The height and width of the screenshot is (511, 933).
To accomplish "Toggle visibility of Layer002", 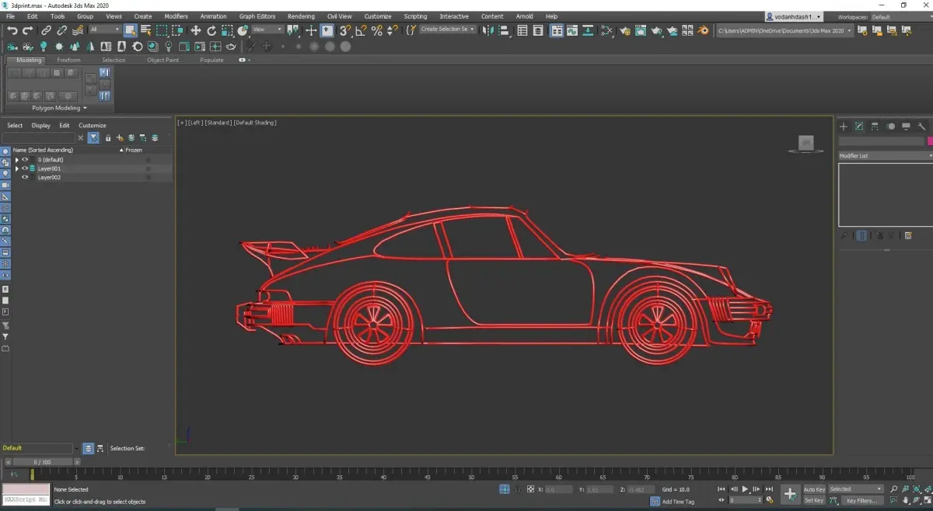I will pyautogui.click(x=25, y=177).
